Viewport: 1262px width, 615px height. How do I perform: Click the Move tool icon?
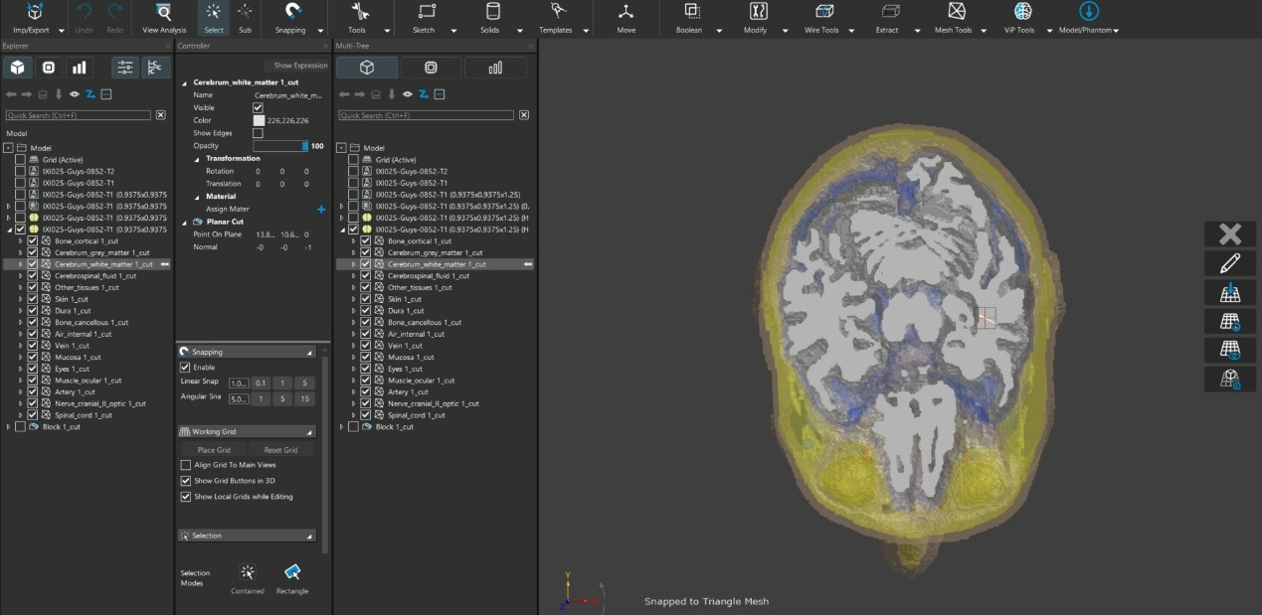[x=626, y=13]
